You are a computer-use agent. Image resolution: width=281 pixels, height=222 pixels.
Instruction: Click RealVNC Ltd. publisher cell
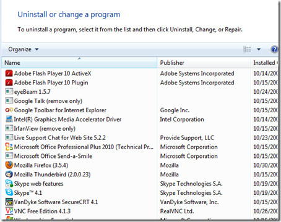pos(177,211)
